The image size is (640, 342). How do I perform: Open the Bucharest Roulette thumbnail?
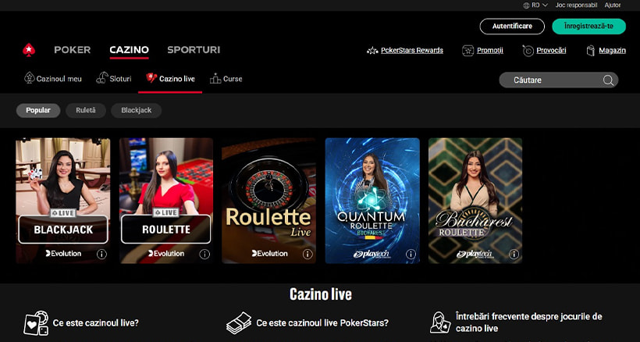pos(475,201)
